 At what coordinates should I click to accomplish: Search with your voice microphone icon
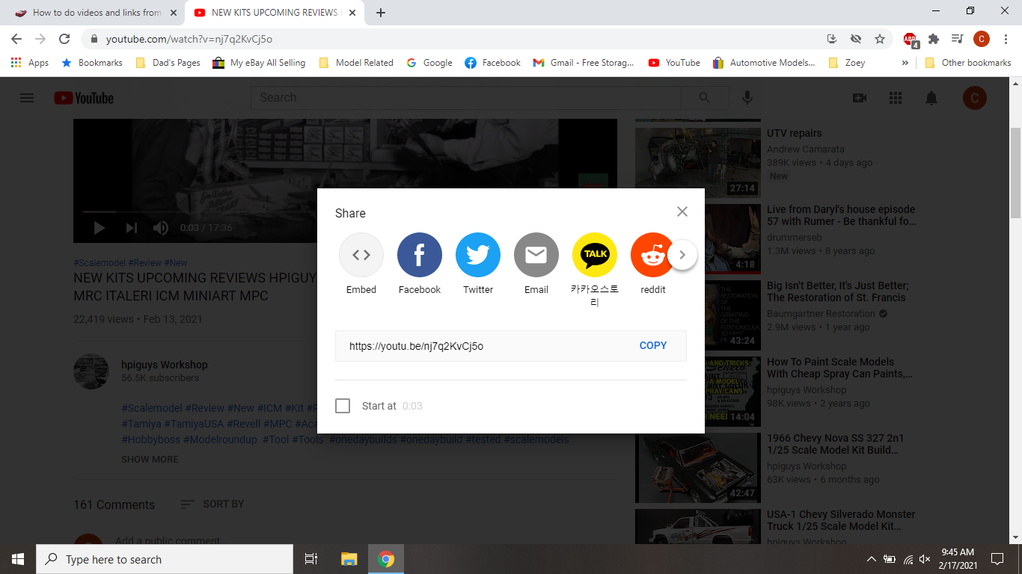(x=747, y=98)
